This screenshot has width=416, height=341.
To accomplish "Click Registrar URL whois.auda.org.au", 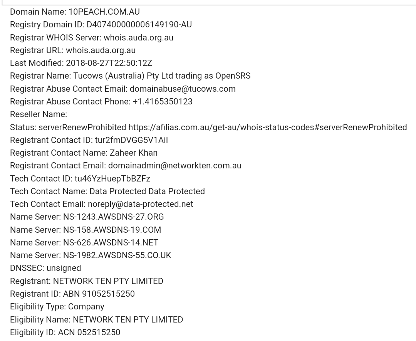I will (101, 50).
